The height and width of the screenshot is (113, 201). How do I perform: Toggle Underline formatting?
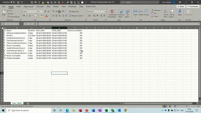[30, 16]
